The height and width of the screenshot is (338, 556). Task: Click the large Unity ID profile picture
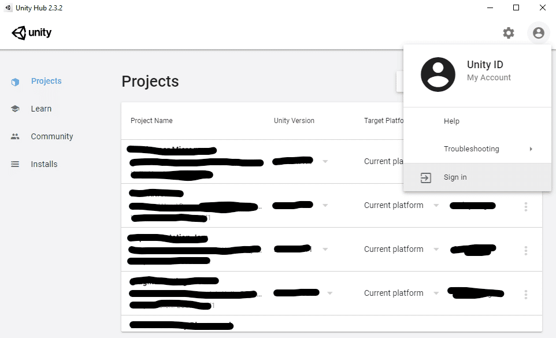[438, 75]
